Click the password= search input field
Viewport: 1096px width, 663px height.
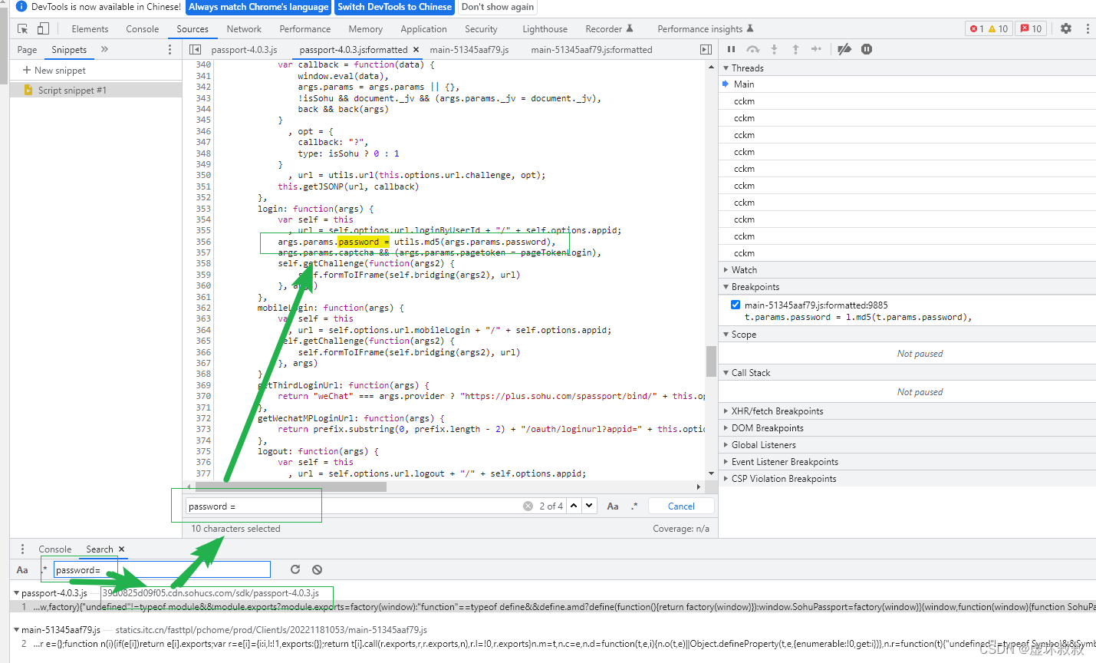click(162, 569)
